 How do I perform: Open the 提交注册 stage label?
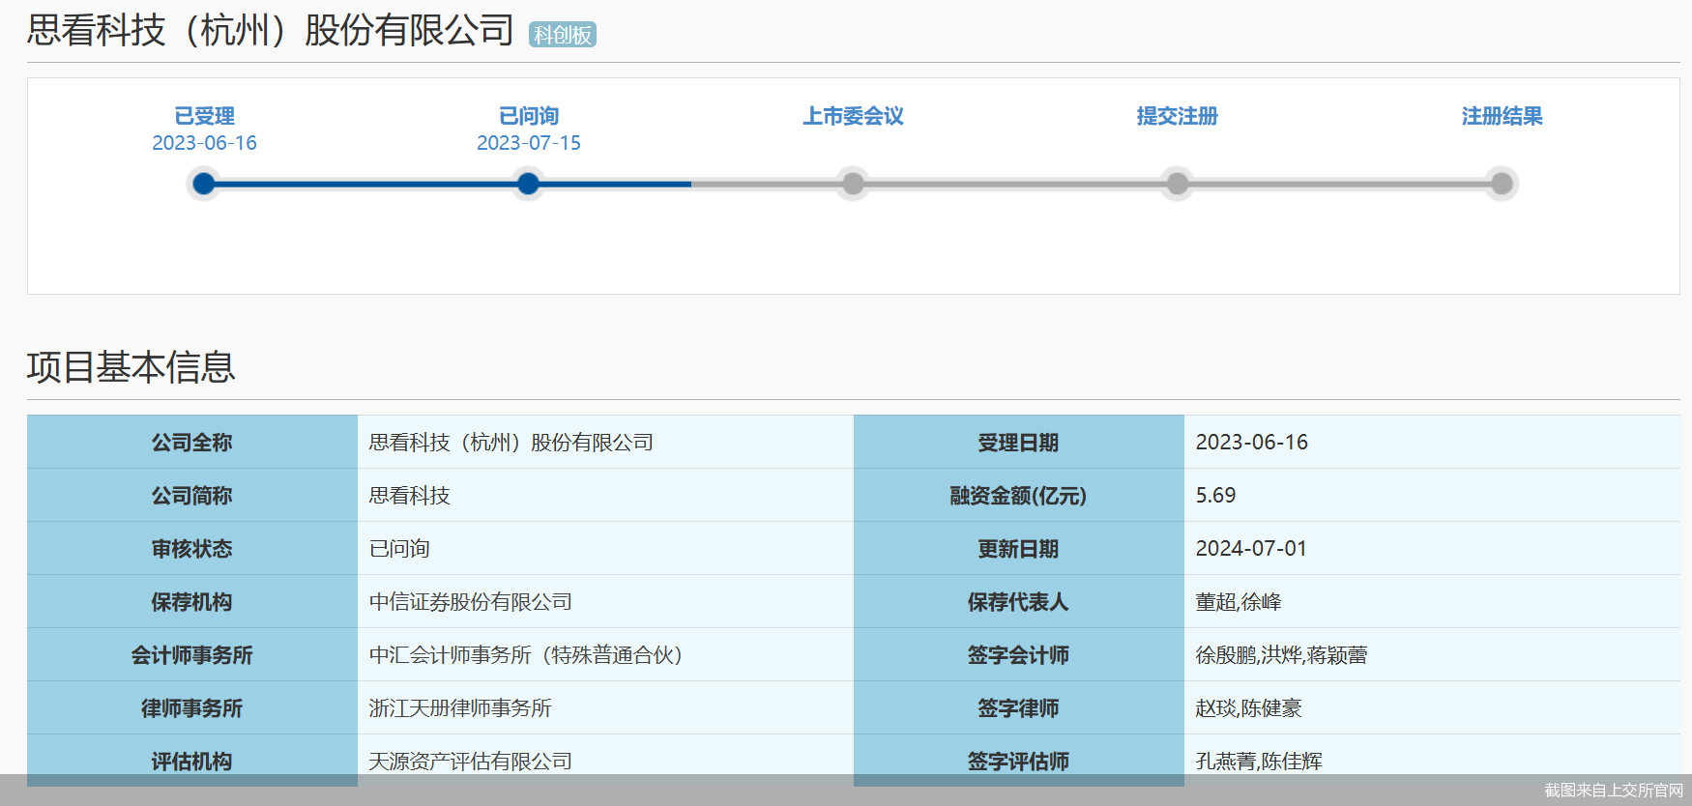(x=1178, y=116)
